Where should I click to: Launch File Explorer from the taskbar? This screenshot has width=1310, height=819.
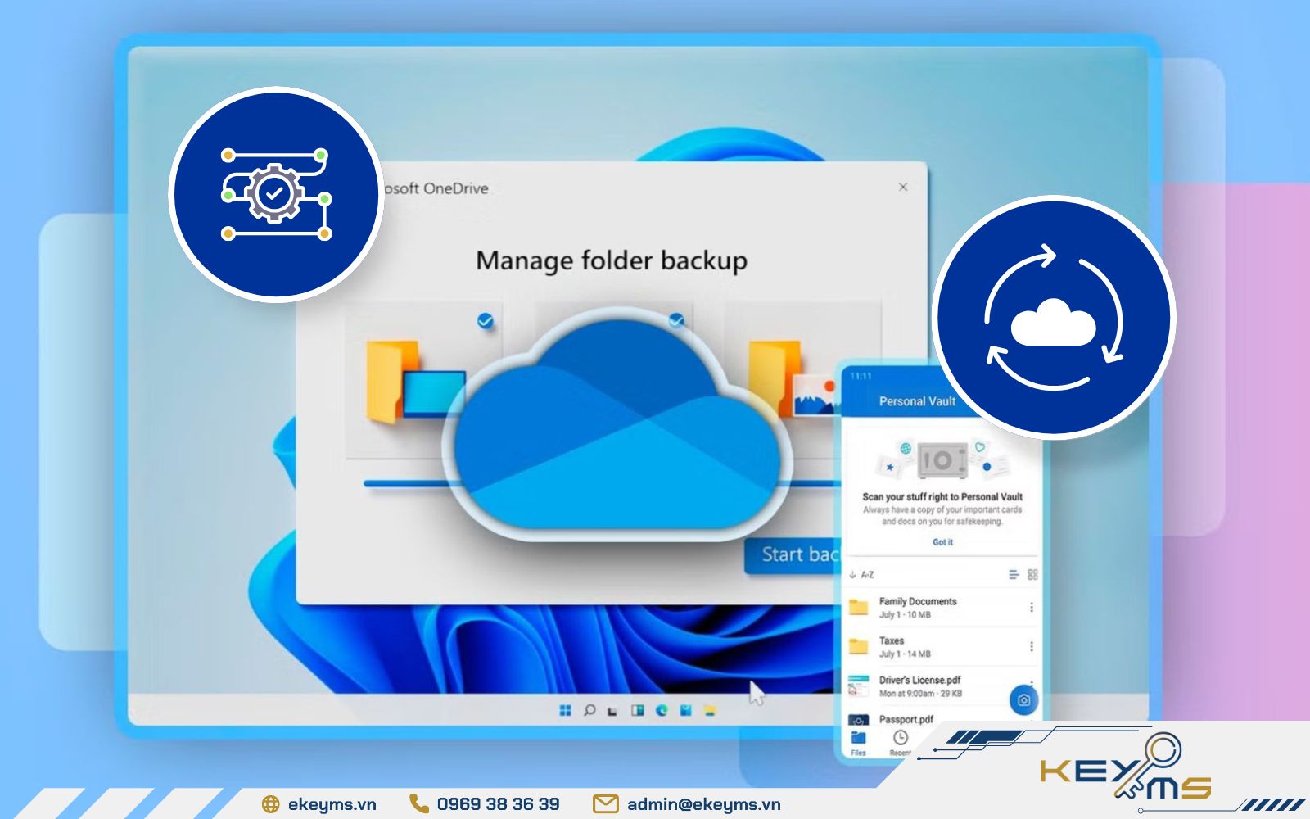[710, 711]
